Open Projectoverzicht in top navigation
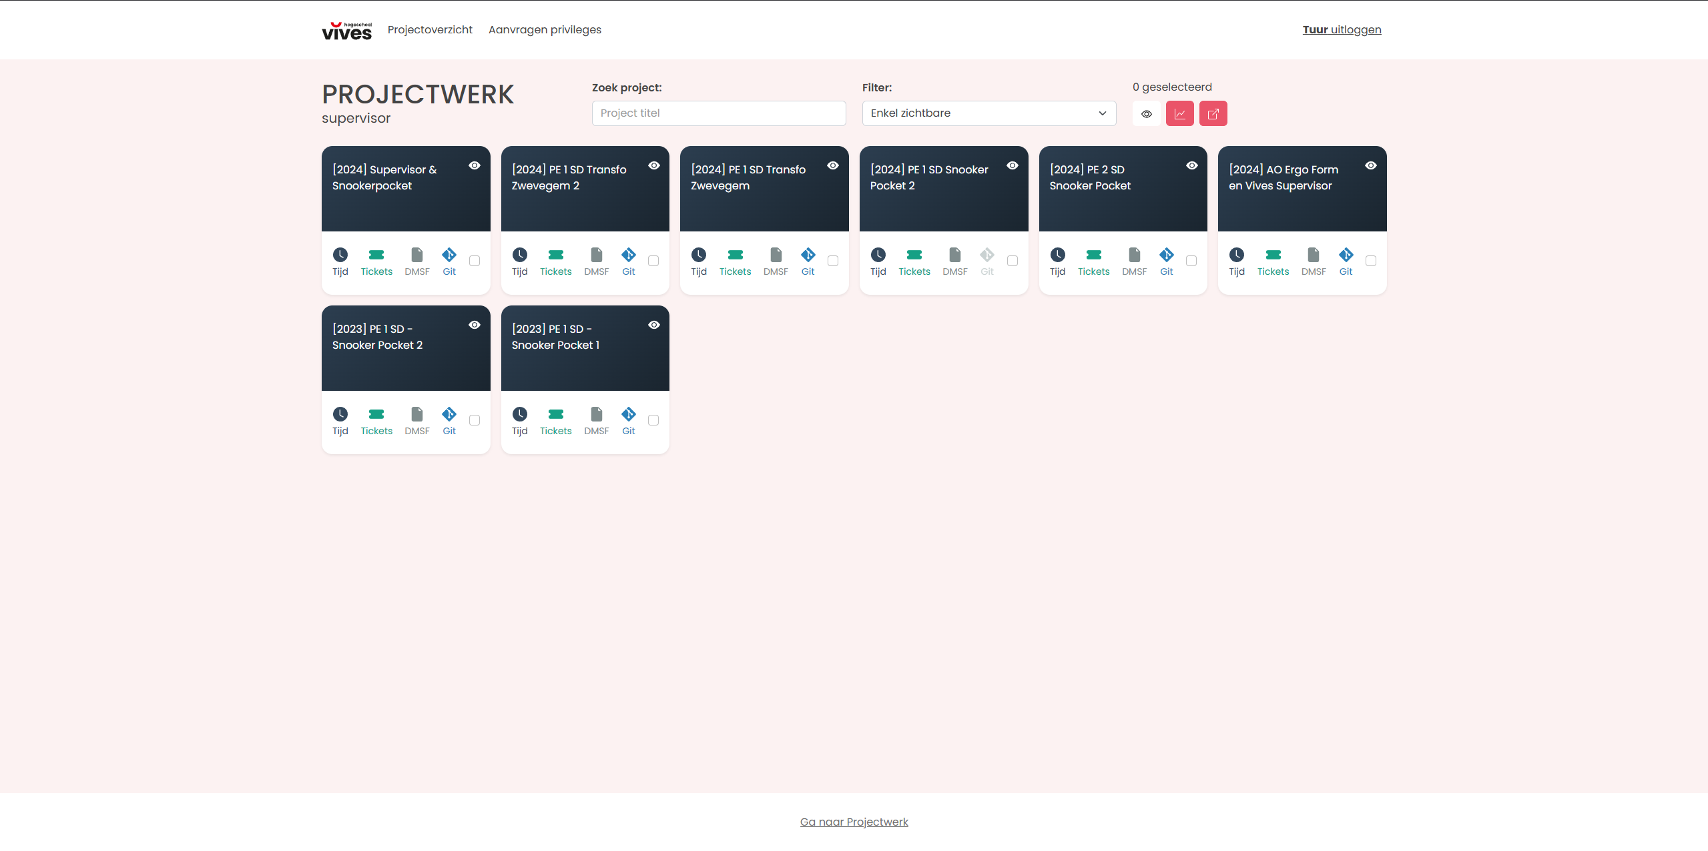This screenshot has height=851, width=1708. [x=430, y=29]
